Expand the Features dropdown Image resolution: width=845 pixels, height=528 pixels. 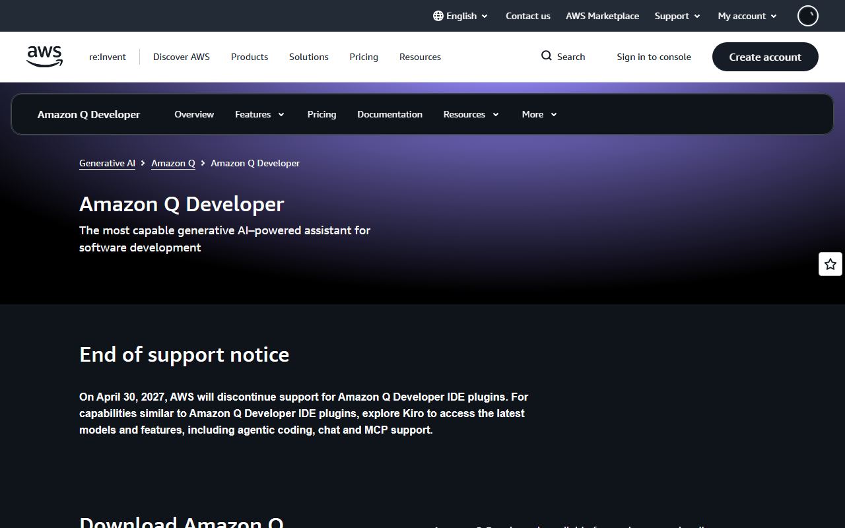pos(259,114)
